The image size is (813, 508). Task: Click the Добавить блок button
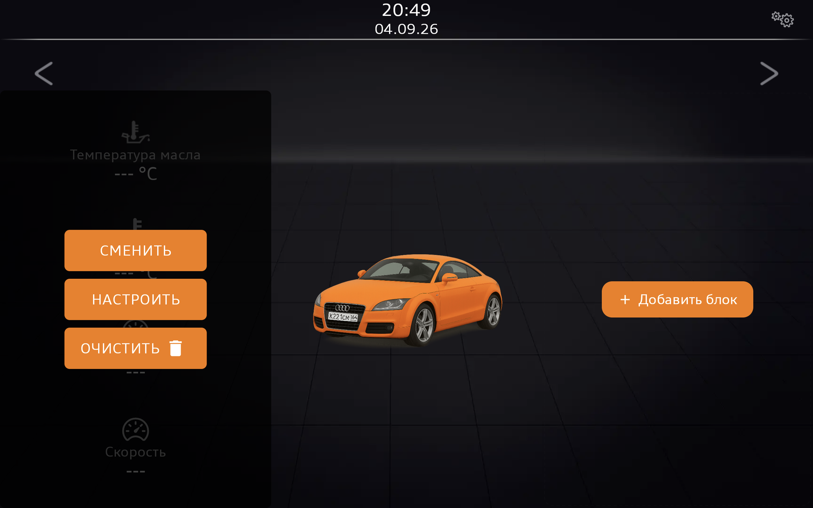pyautogui.click(x=677, y=300)
